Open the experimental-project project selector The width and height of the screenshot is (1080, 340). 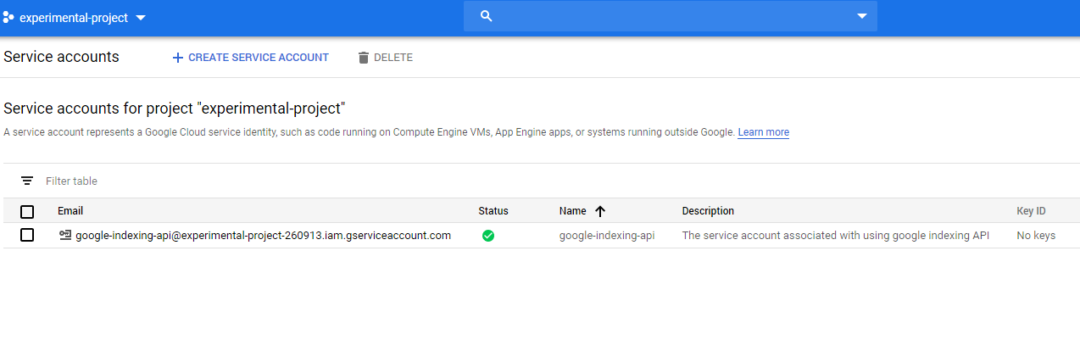click(x=75, y=17)
